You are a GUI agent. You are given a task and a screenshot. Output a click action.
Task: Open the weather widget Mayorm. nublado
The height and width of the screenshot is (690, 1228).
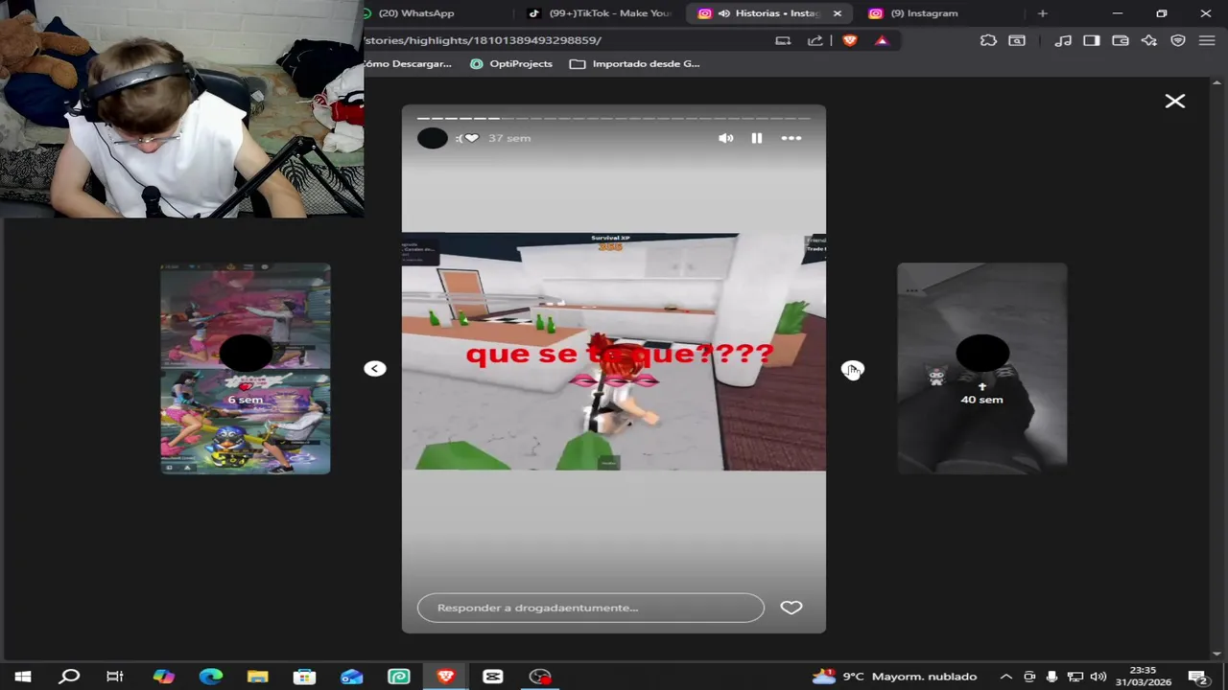pos(894,677)
